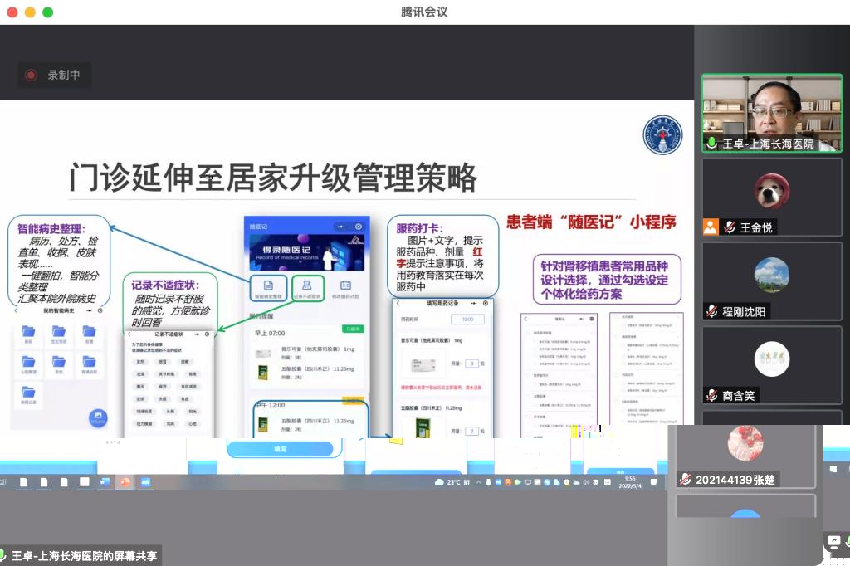The image size is (850, 566).
Task: Click circular close target in 填写用药记录 header
Action: [x=485, y=303]
